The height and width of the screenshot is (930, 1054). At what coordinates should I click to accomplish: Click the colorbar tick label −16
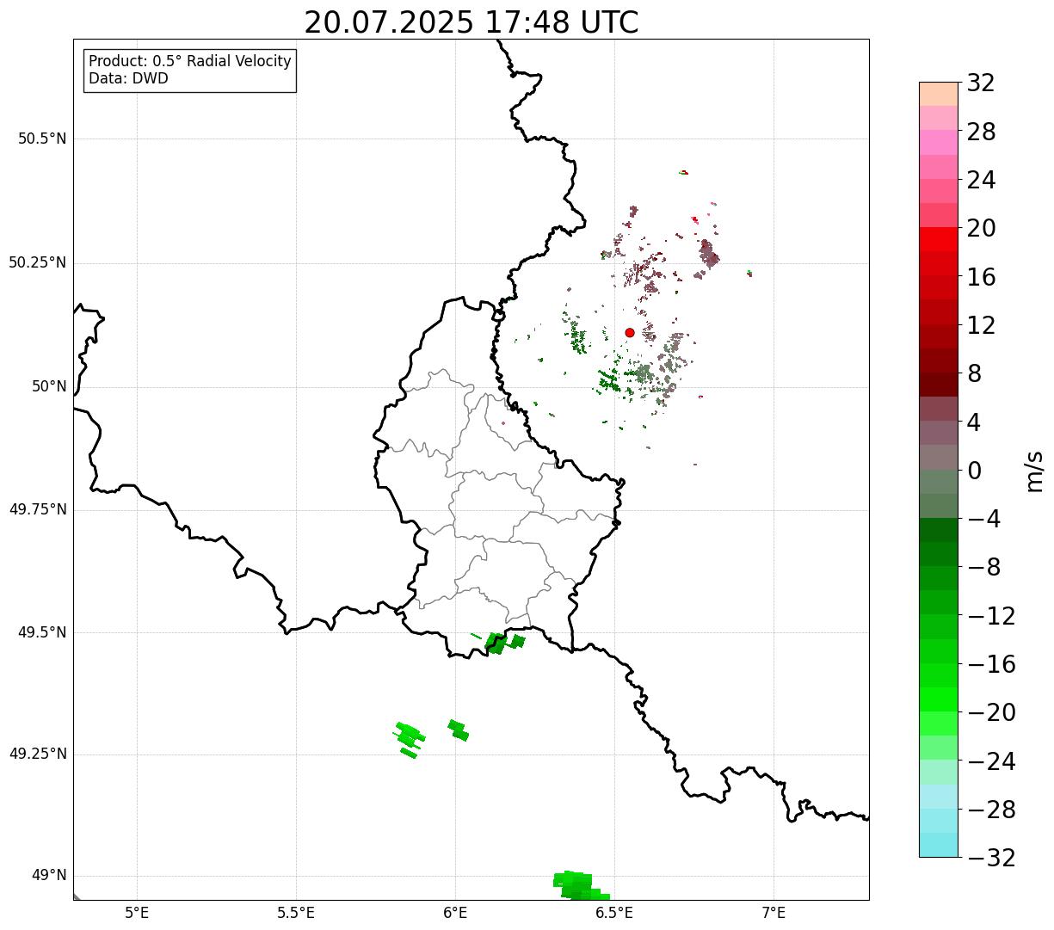pos(991,664)
